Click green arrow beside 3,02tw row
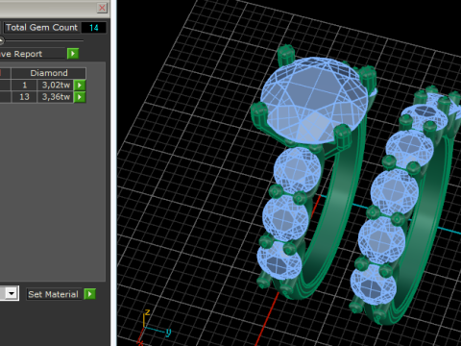 80,85
